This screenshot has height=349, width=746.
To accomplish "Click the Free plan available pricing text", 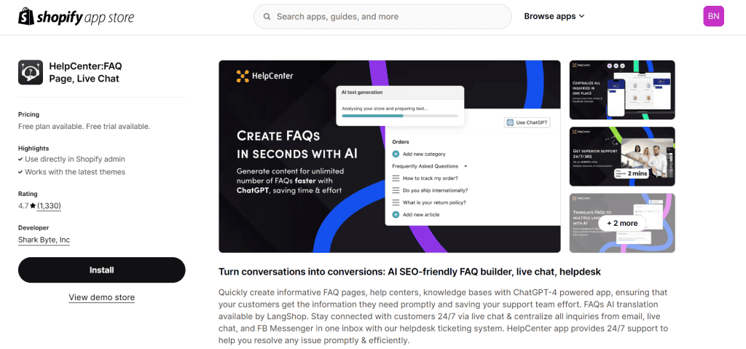I will 85,127.
